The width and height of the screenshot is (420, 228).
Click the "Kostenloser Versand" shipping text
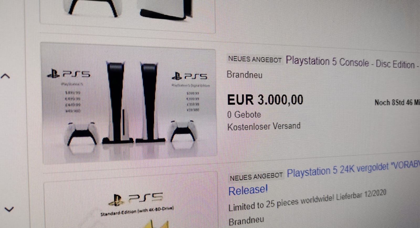264,126
